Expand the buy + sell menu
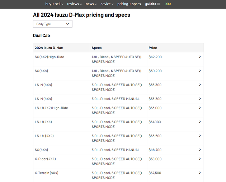This screenshot has width=226, height=182. click(54, 4)
